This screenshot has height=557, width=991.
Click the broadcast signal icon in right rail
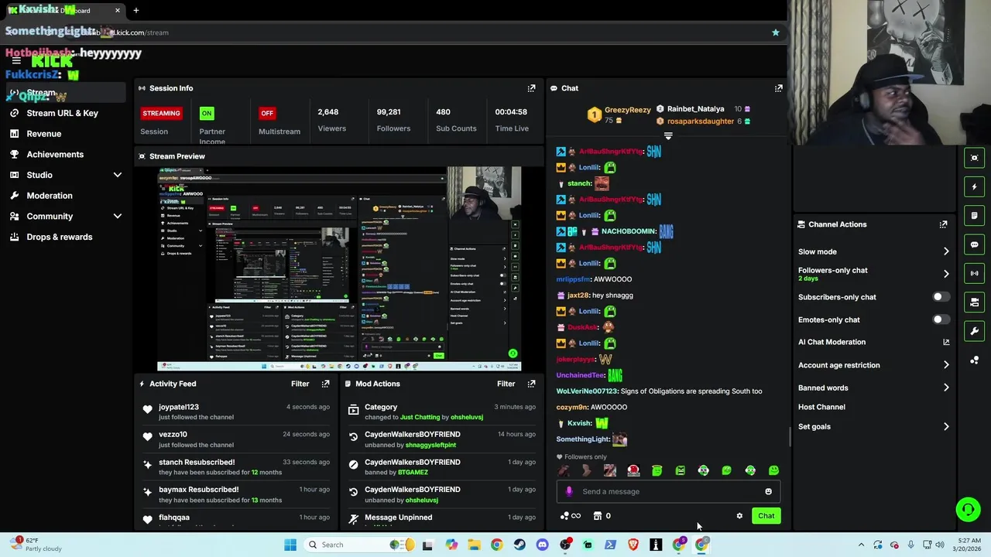pos(975,273)
